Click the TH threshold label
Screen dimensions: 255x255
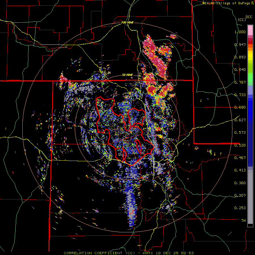tap(243, 220)
